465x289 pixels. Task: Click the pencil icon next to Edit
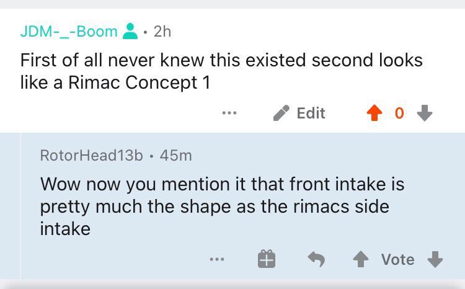281,113
